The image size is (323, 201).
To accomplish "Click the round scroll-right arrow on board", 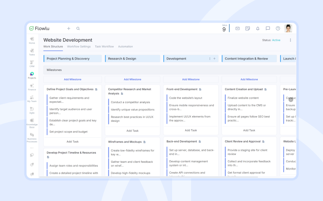I will (291, 100).
